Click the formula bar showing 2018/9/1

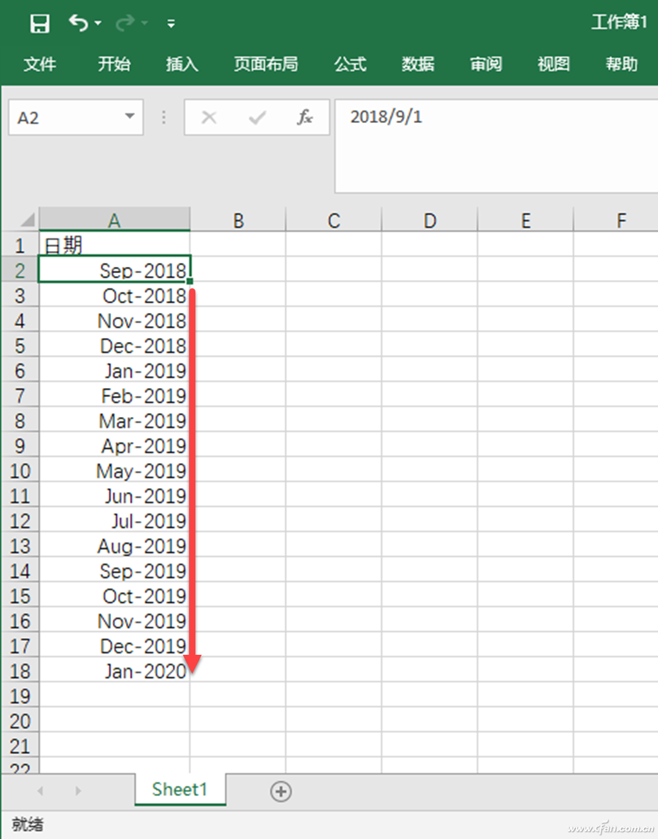496,145
